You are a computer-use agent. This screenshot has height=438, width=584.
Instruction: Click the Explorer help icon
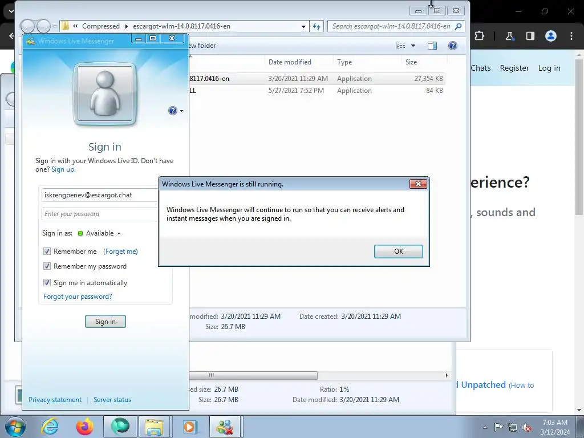click(x=452, y=46)
